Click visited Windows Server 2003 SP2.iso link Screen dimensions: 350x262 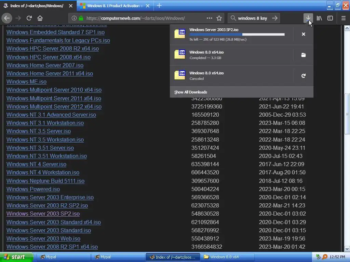(x=43, y=214)
